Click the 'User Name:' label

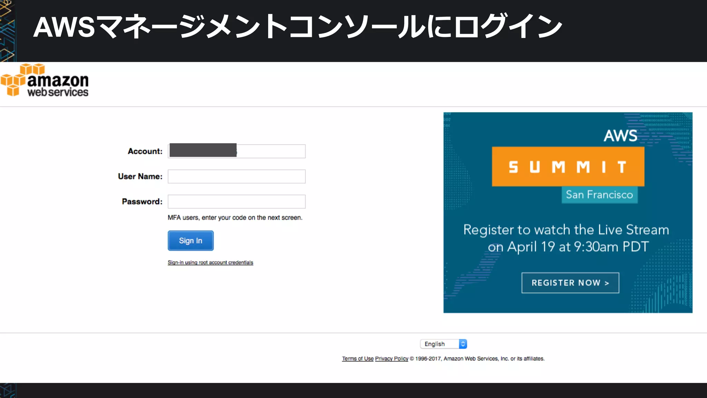(x=140, y=177)
